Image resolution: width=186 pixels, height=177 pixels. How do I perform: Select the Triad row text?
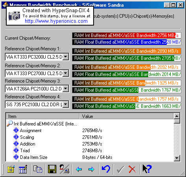25,151
